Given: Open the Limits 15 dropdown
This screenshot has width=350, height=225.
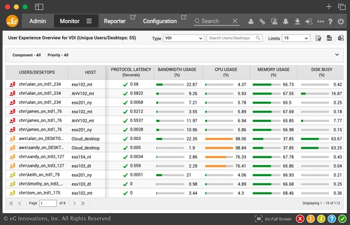Looking at the screenshot, I should [x=296, y=38].
